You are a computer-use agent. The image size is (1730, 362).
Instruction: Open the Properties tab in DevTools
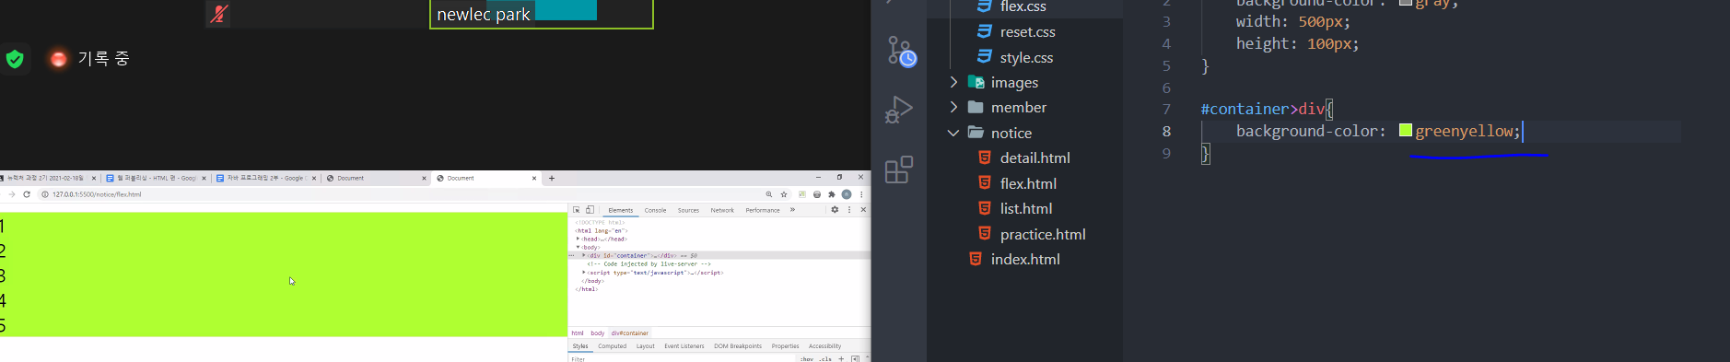(x=785, y=346)
